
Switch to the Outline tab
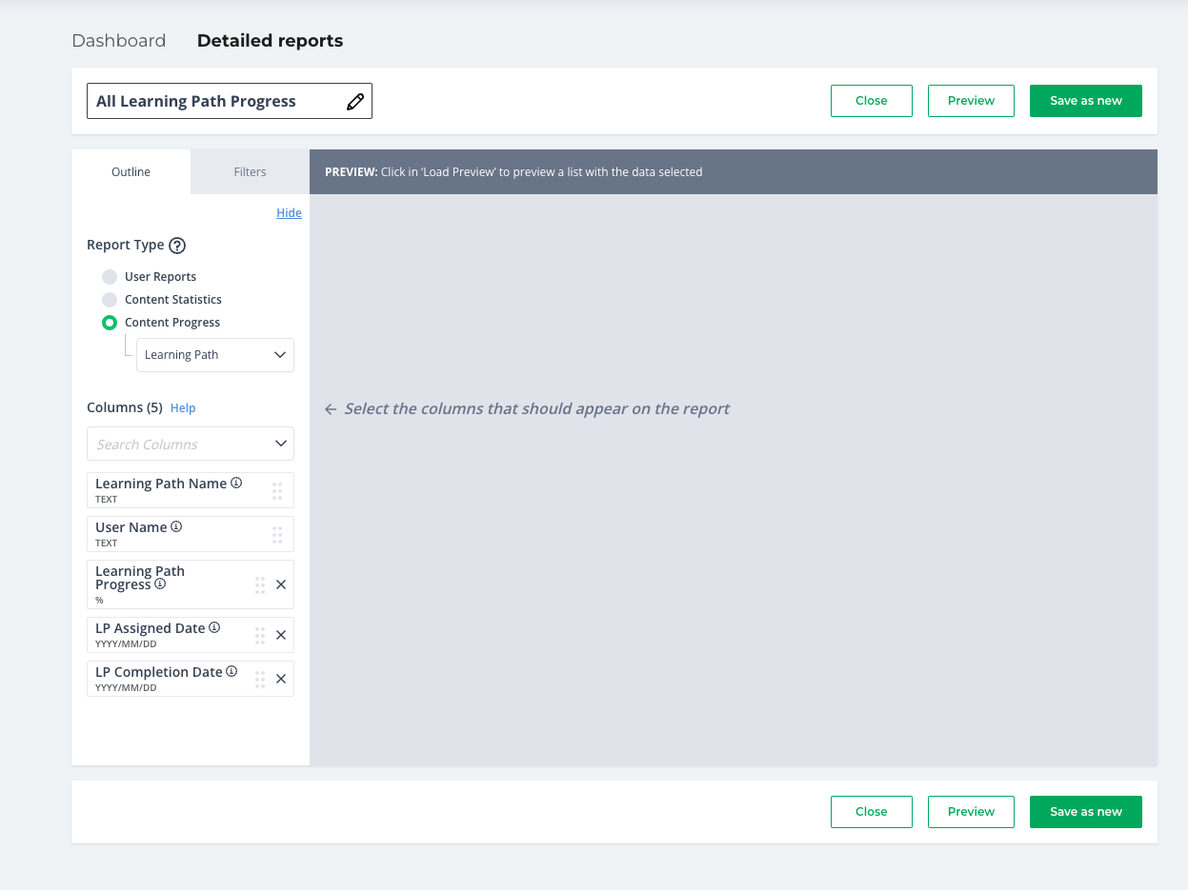tap(131, 172)
